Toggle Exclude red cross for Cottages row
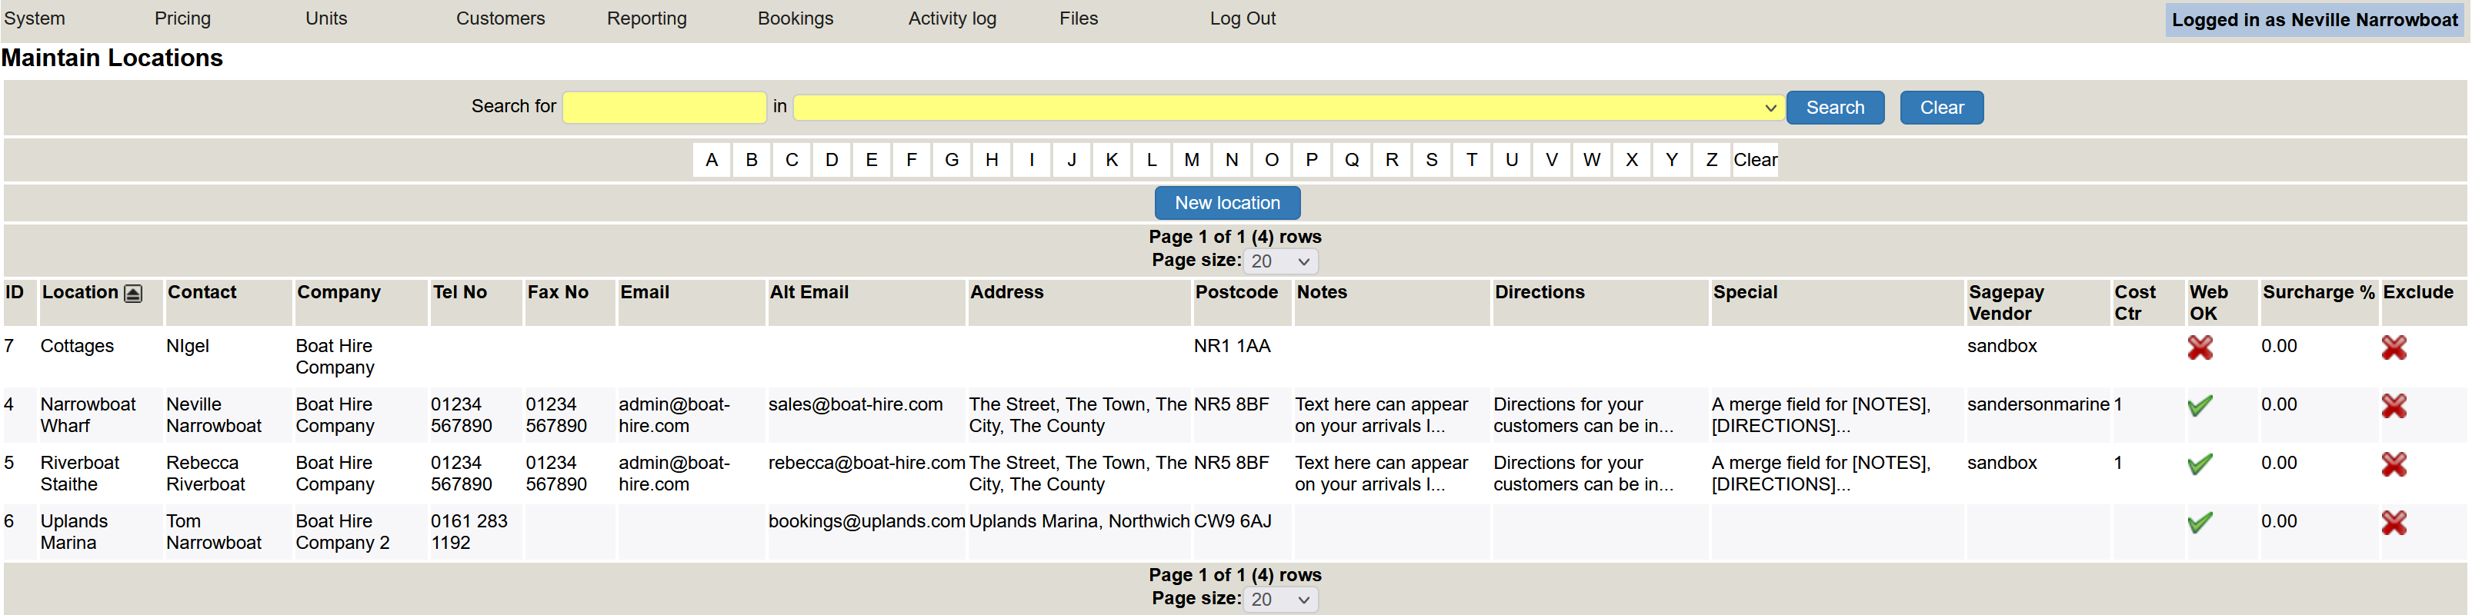2482x615 pixels. click(2394, 347)
